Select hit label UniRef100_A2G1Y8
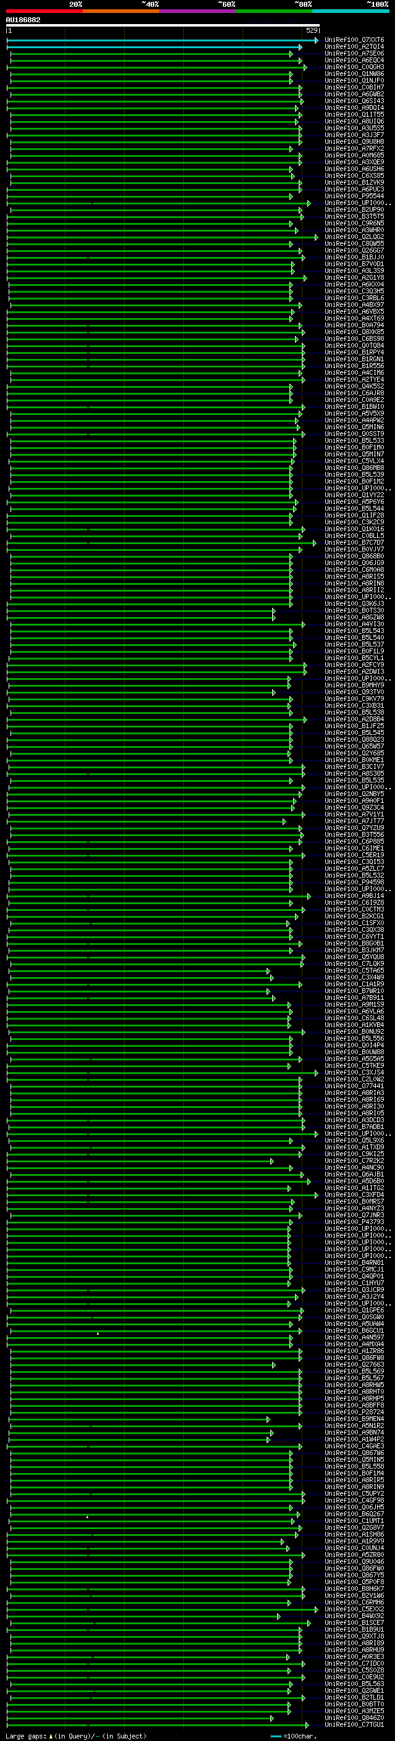The image size is (395, 1741). click(354, 278)
